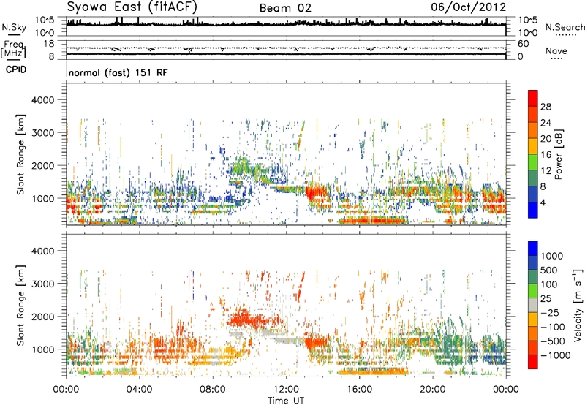Viewport: 585px width, 405px height.
Task: Click the red top segment of the power color bar
Action: click(533, 99)
